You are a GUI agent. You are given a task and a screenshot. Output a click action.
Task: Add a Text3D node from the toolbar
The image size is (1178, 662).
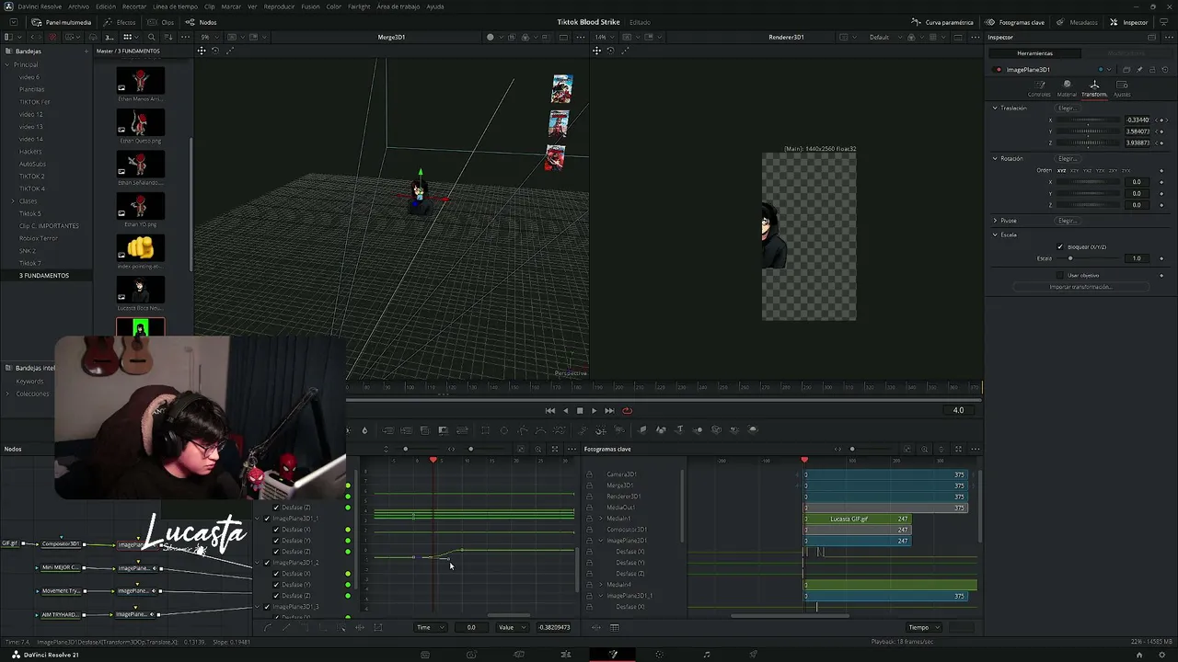point(680,430)
